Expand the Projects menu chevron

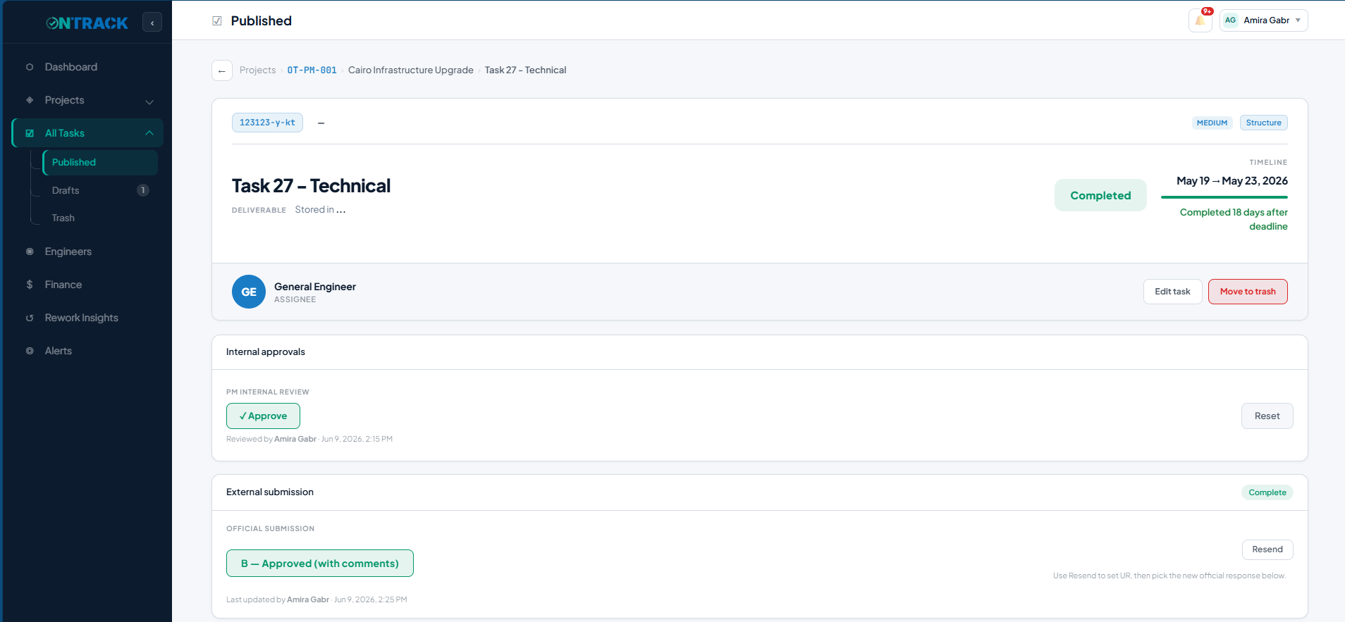tap(149, 101)
